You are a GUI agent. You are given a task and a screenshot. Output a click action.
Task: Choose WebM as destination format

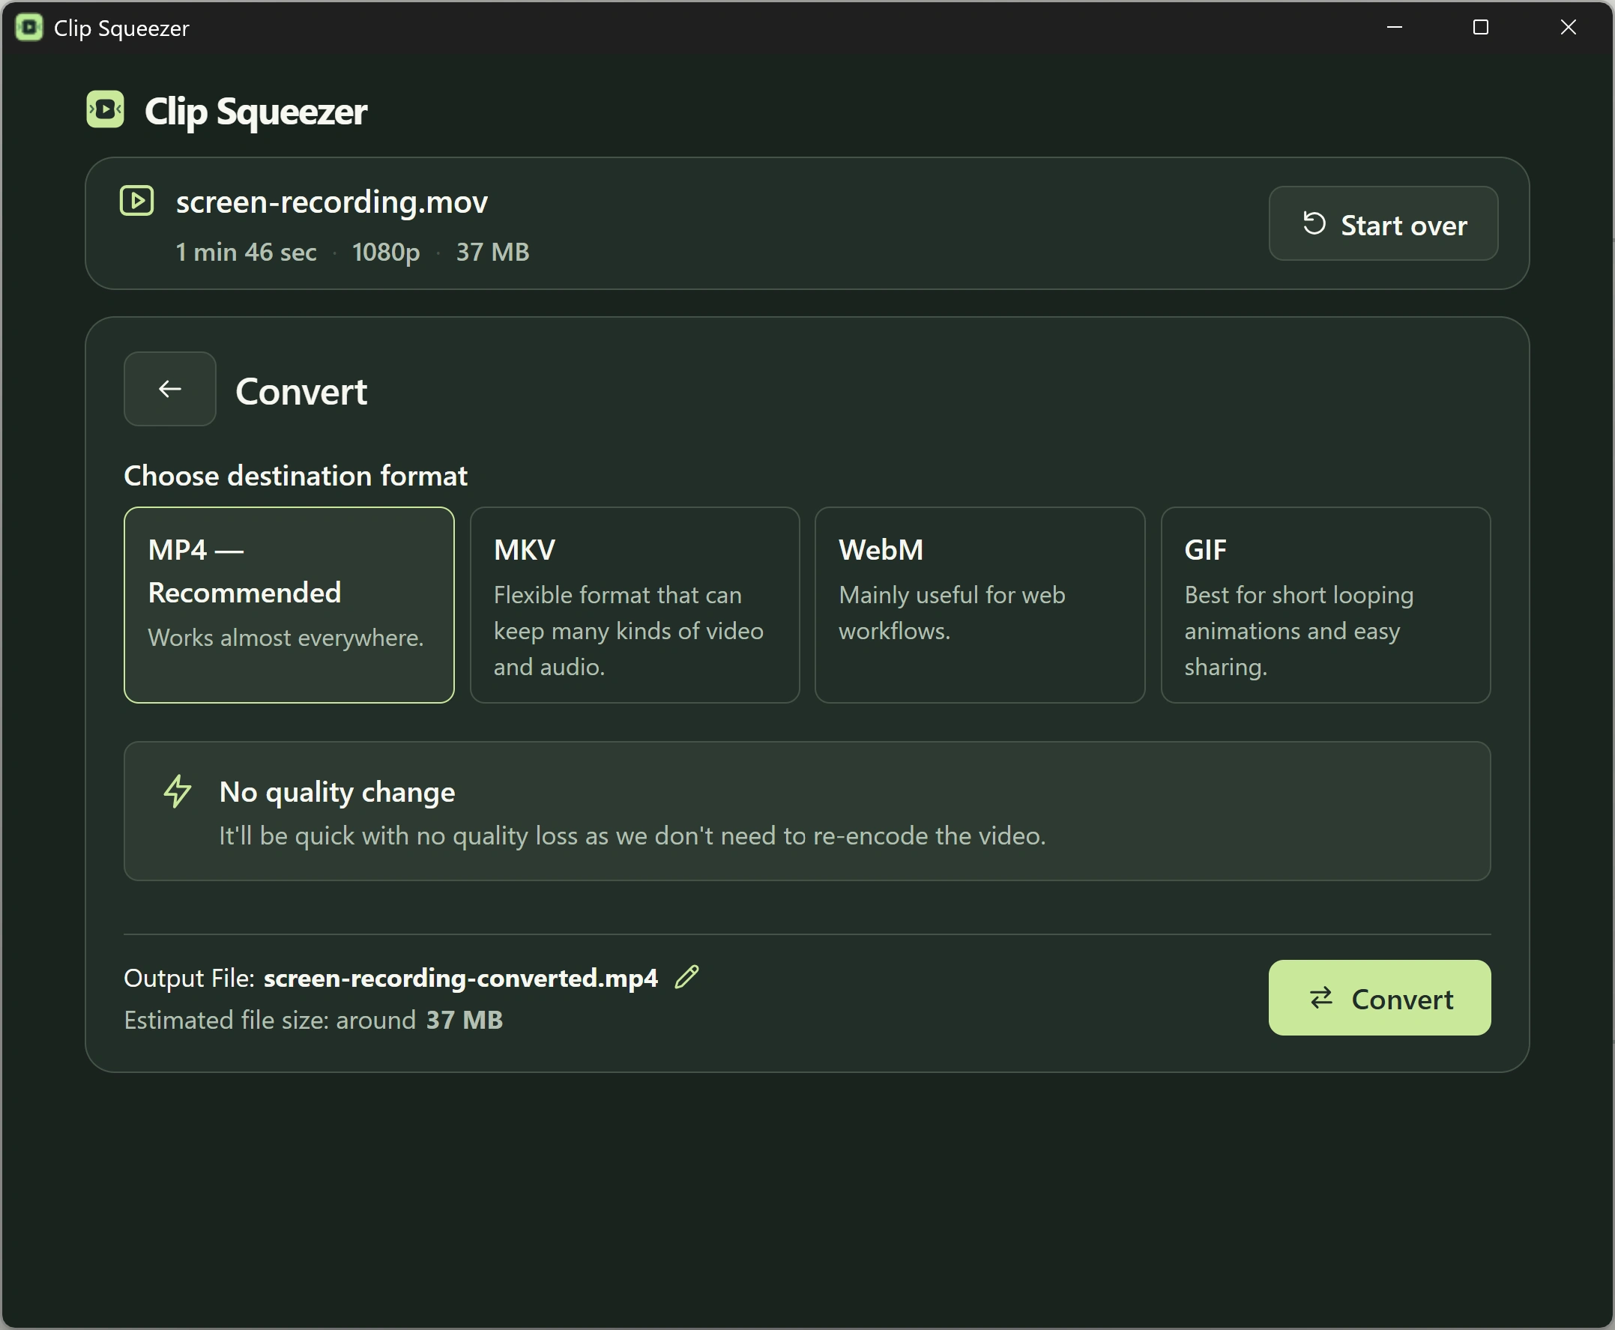pos(980,605)
